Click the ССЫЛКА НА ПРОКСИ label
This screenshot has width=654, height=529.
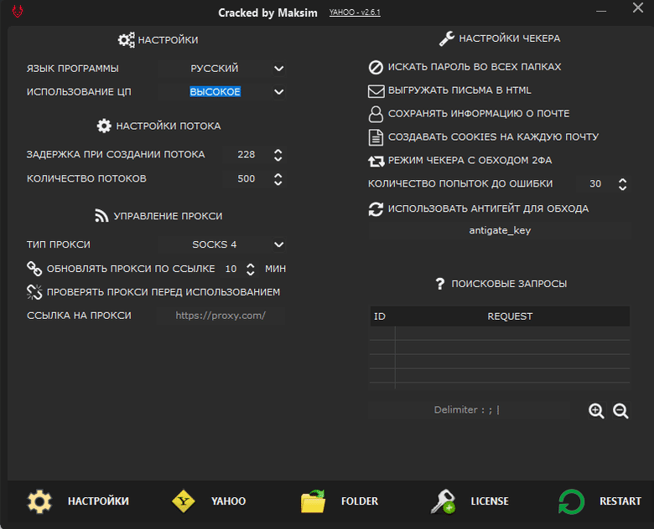(x=79, y=316)
